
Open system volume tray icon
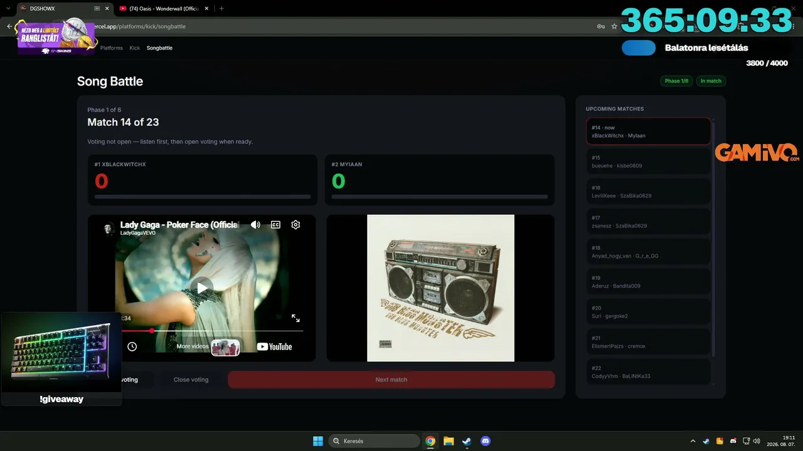(757, 441)
